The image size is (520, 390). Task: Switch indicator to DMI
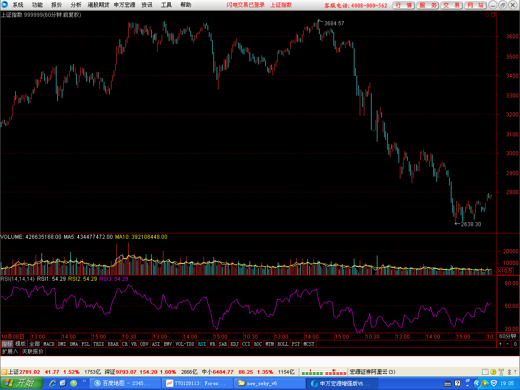pos(62,344)
